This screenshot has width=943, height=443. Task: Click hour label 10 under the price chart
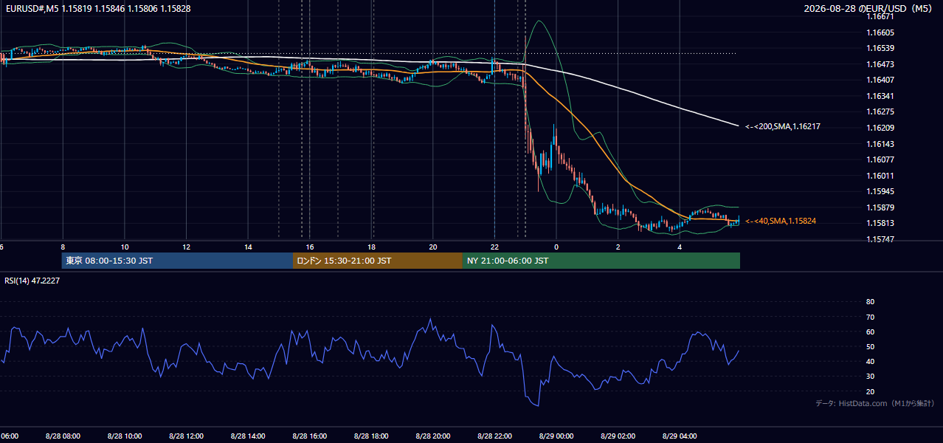click(x=125, y=247)
